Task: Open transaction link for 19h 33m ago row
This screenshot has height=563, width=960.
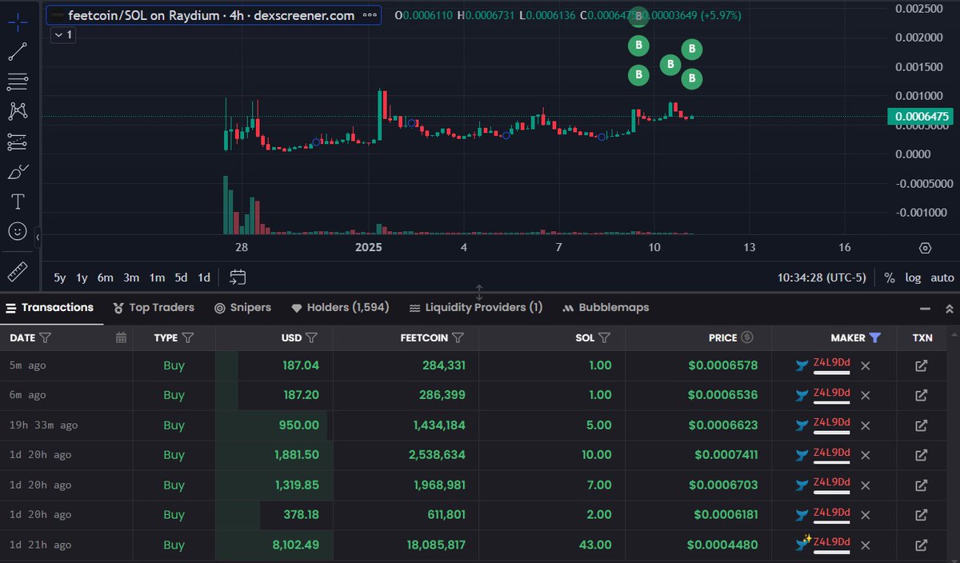Action: click(922, 425)
